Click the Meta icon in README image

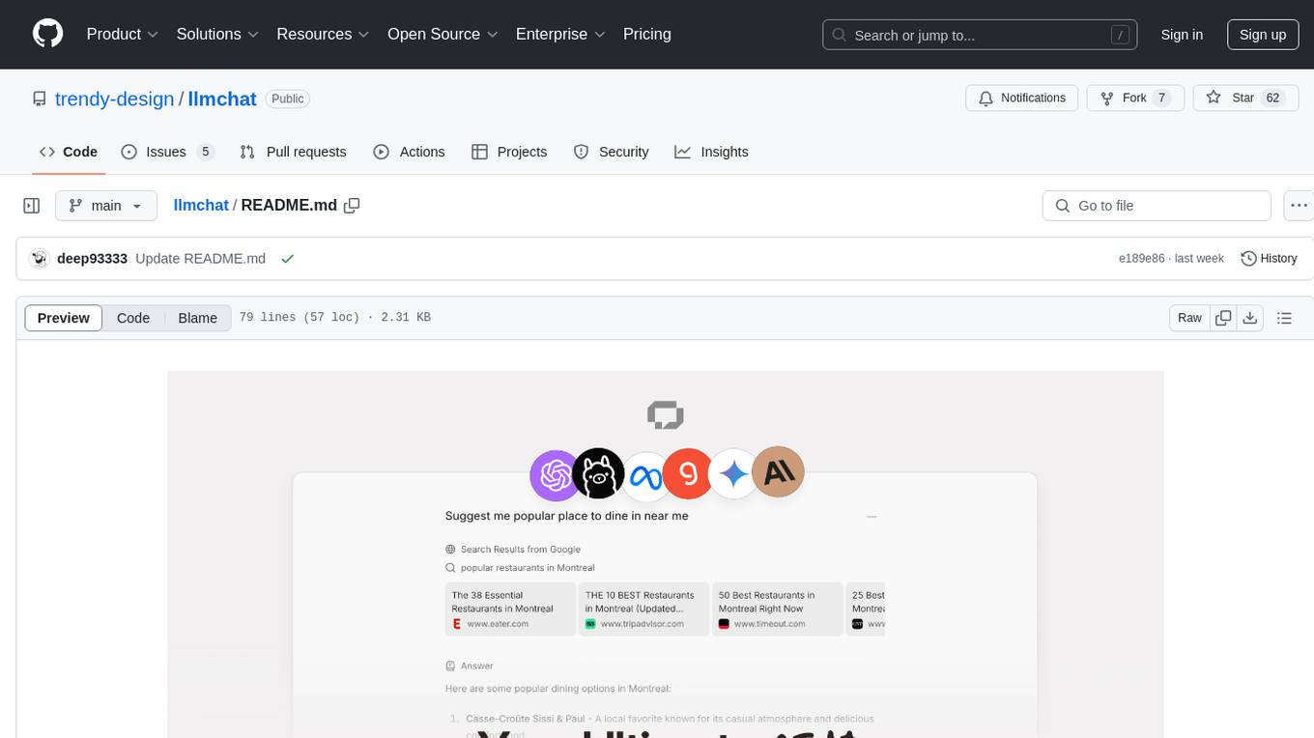click(645, 476)
